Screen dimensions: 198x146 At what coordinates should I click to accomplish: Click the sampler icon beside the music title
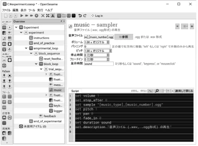coord(70,27)
